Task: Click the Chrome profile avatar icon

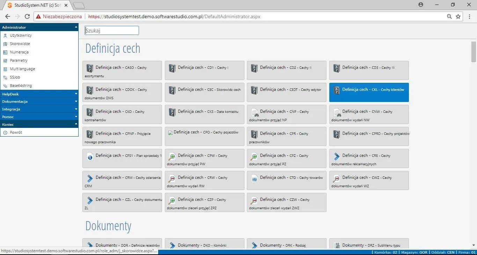Action: pyautogui.click(x=421, y=5)
